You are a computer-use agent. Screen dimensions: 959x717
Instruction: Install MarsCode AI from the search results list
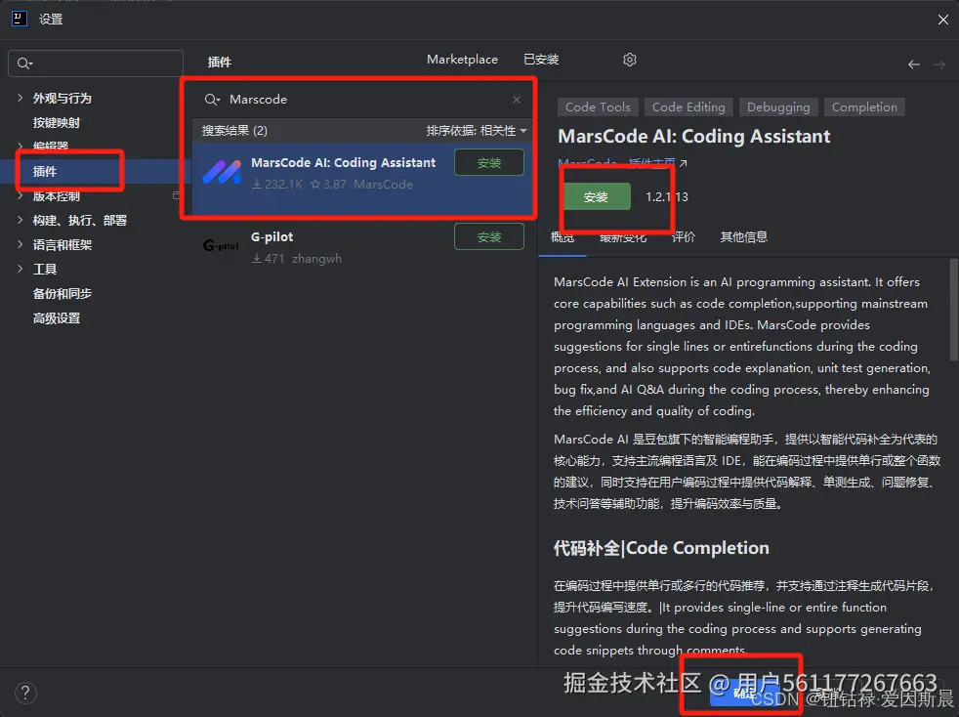[488, 163]
